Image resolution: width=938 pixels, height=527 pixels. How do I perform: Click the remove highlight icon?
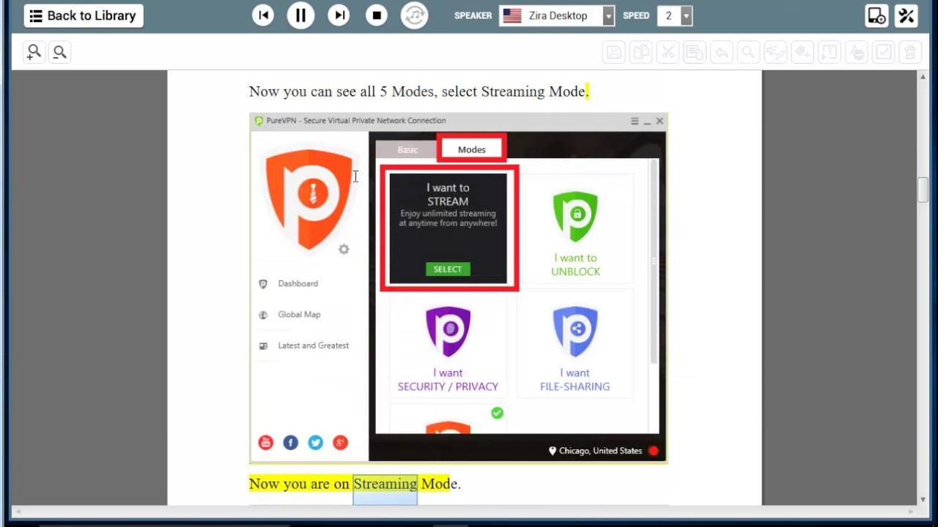coord(856,52)
